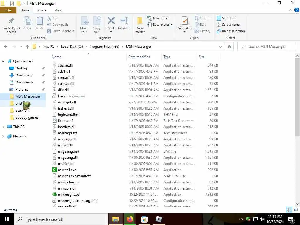The width and height of the screenshot is (300, 225).
Task: Click the Windows Start button
Action: [x=7, y=219]
